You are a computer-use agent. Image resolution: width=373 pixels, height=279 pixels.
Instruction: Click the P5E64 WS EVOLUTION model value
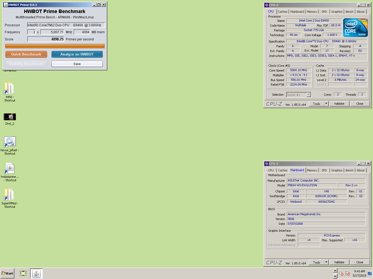(x=312, y=185)
